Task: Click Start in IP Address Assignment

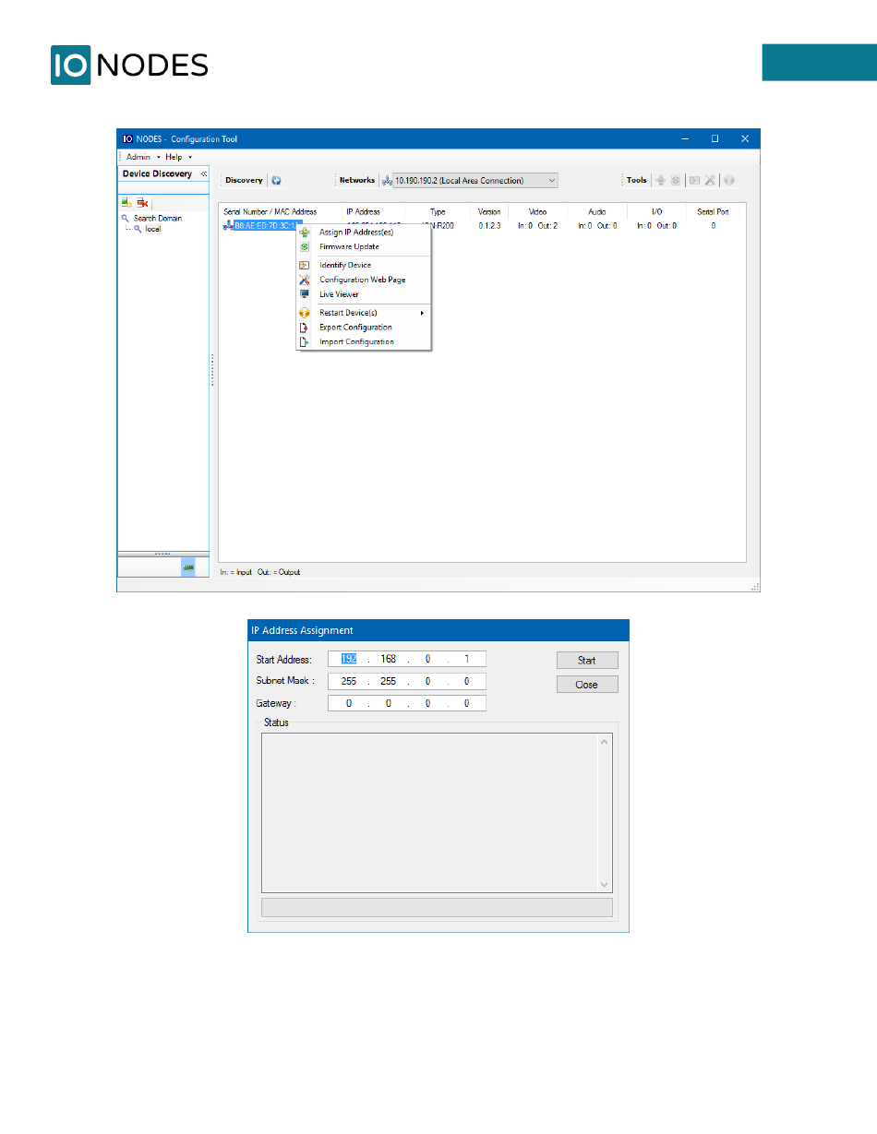Action: [x=587, y=661]
